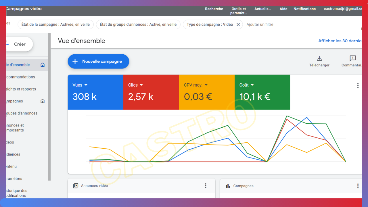
Task: Open Campagnes card three-dot menu
Action: click(358, 186)
